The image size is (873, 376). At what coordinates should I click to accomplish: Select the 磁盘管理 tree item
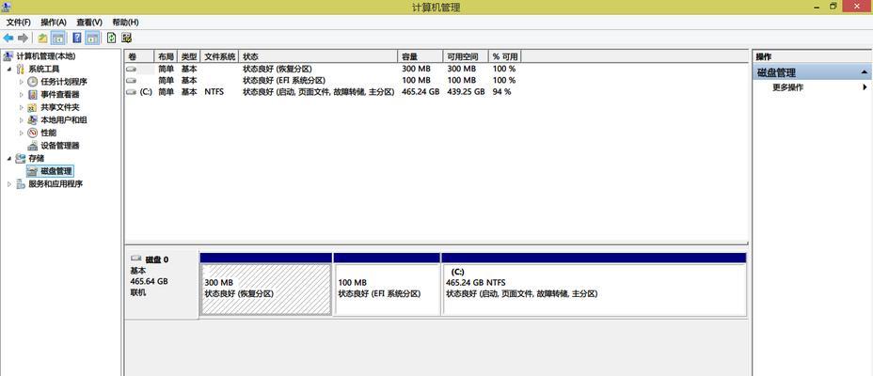coord(56,171)
